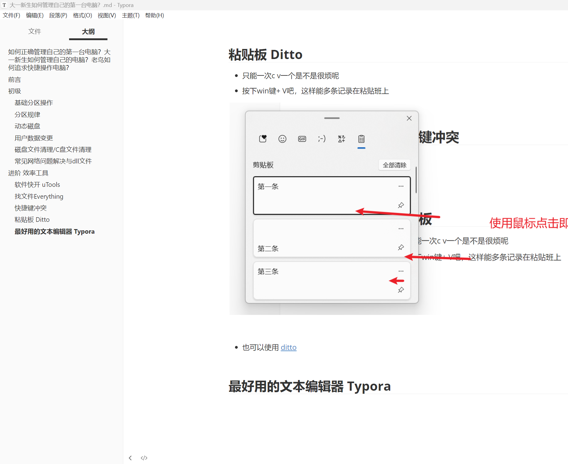Select 动态磁盘 outline entry

[27, 126]
